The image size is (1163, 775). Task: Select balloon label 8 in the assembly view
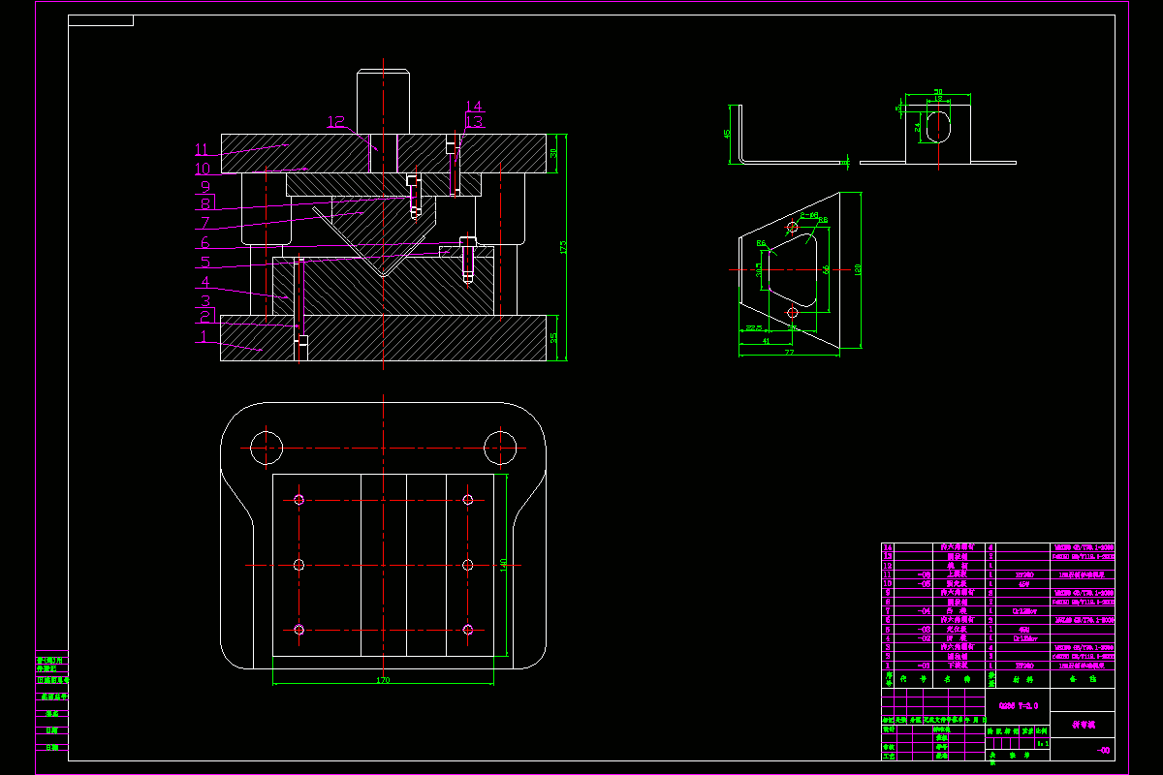point(205,203)
